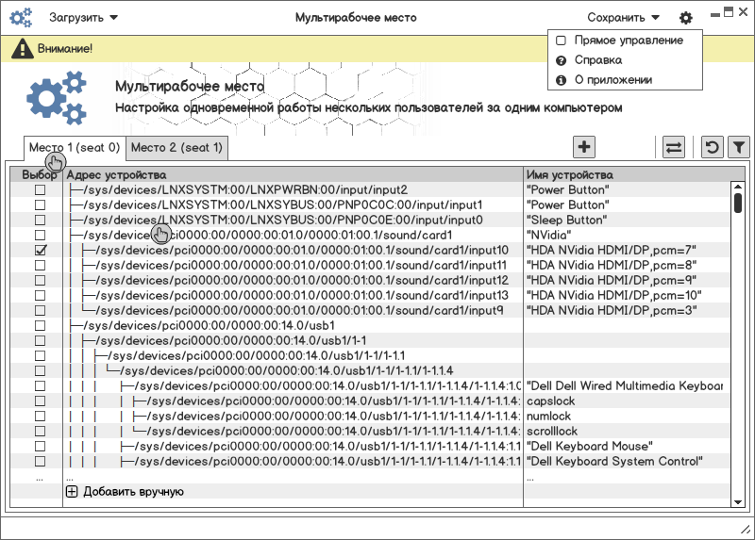Check the box for 0000:00:14.0/usb1 row

[40, 325]
